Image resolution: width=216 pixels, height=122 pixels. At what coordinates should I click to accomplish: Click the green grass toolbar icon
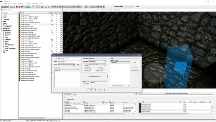point(42,6)
